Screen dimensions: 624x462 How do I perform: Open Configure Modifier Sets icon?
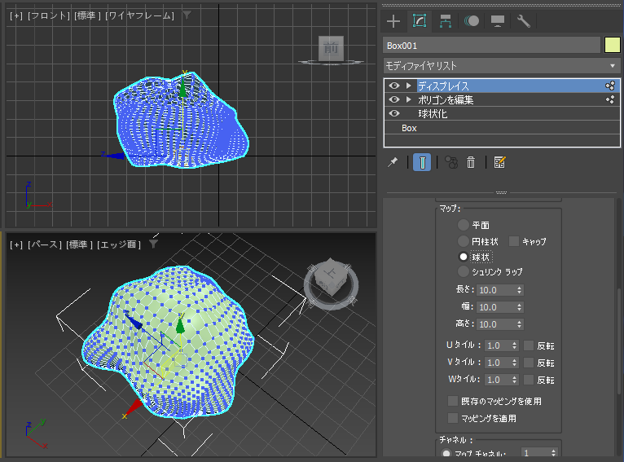[x=499, y=162]
